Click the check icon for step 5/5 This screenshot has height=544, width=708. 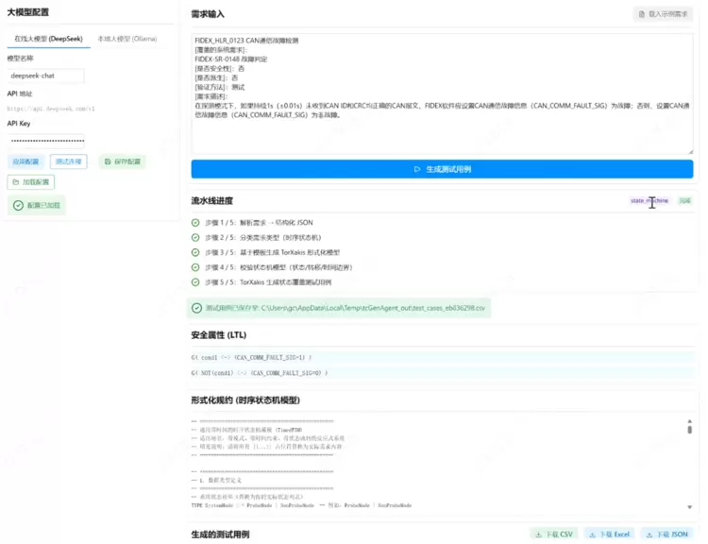[195, 282]
